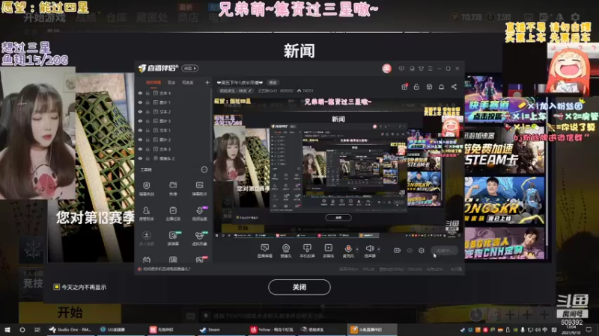599x336 pixels.
Task: Open the download-arrow tool in the toolbox
Action: click(x=146, y=238)
